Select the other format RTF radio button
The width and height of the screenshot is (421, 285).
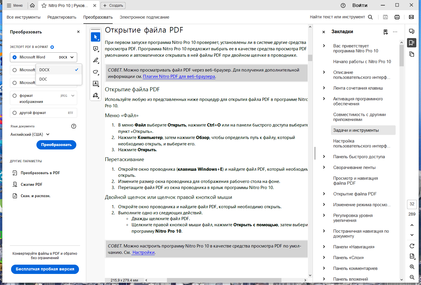(x=15, y=113)
